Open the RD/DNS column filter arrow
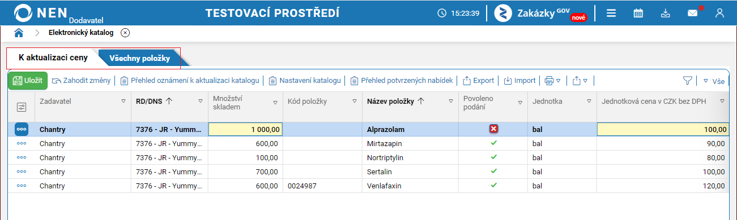 [x=201, y=102]
